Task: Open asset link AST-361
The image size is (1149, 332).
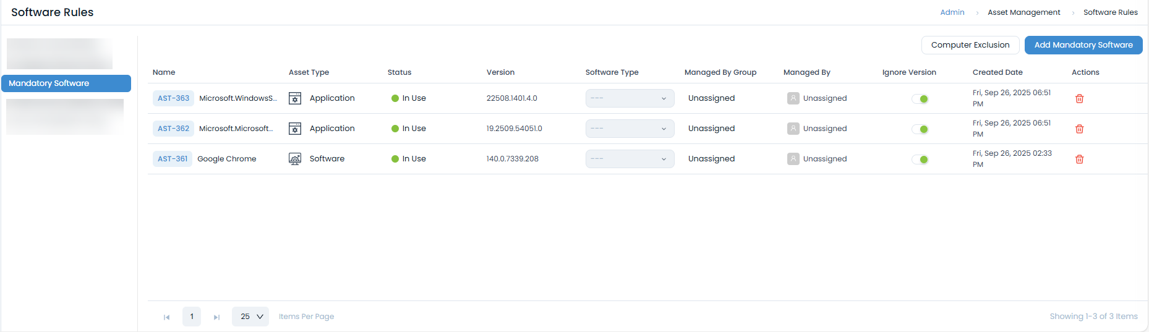Action: point(173,159)
